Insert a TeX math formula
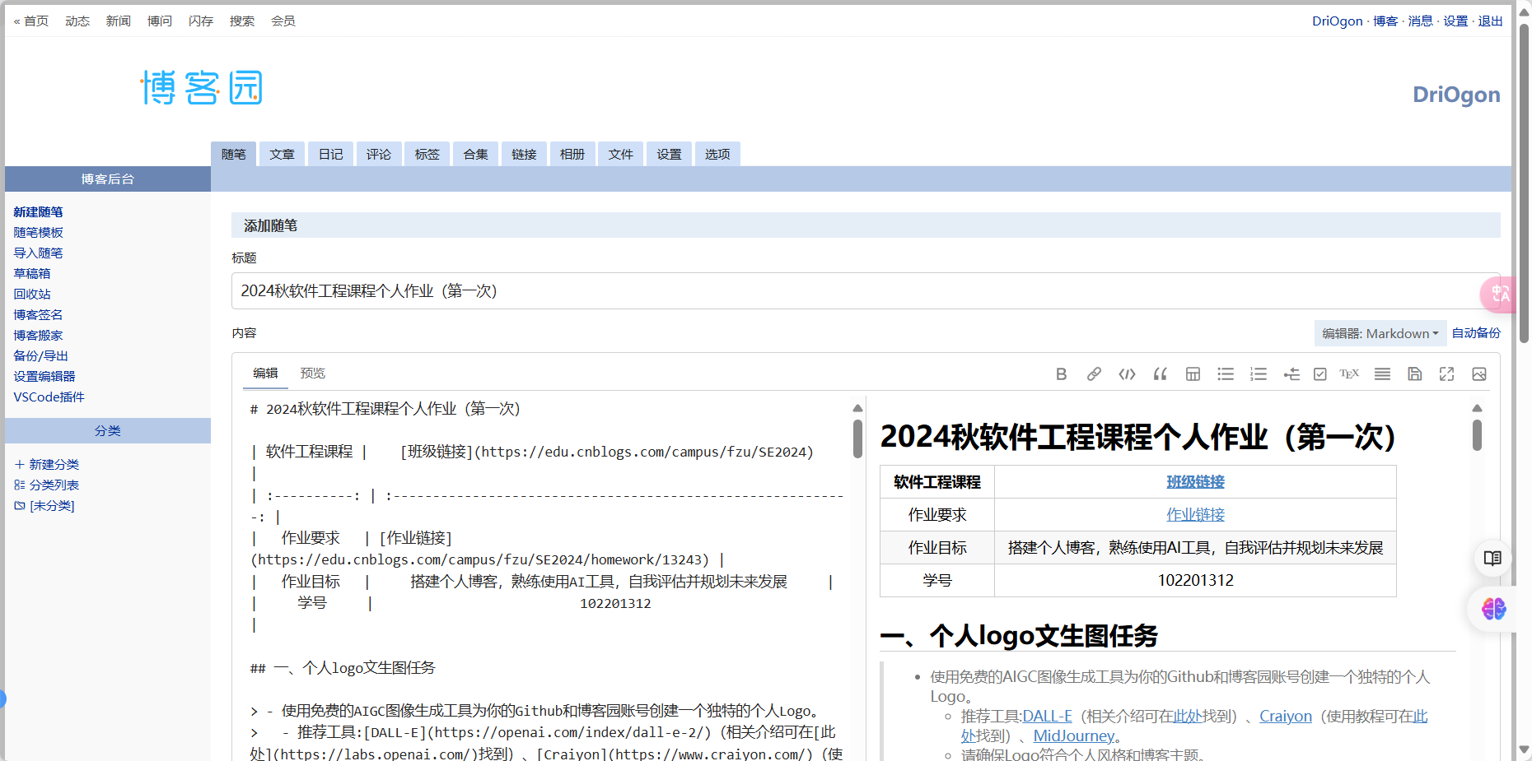Image resolution: width=1532 pixels, height=761 pixels. click(x=1349, y=374)
